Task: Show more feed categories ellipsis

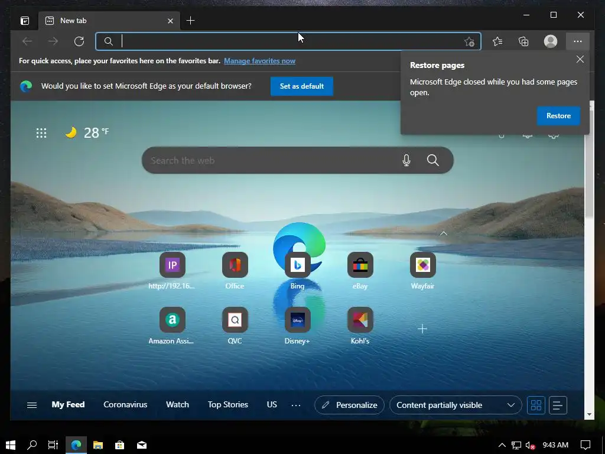Action: (296, 405)
